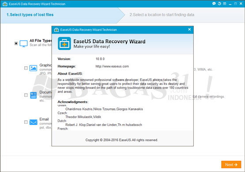
Task: Click the Czech: entry in acknowledgments
Action: 63,113
